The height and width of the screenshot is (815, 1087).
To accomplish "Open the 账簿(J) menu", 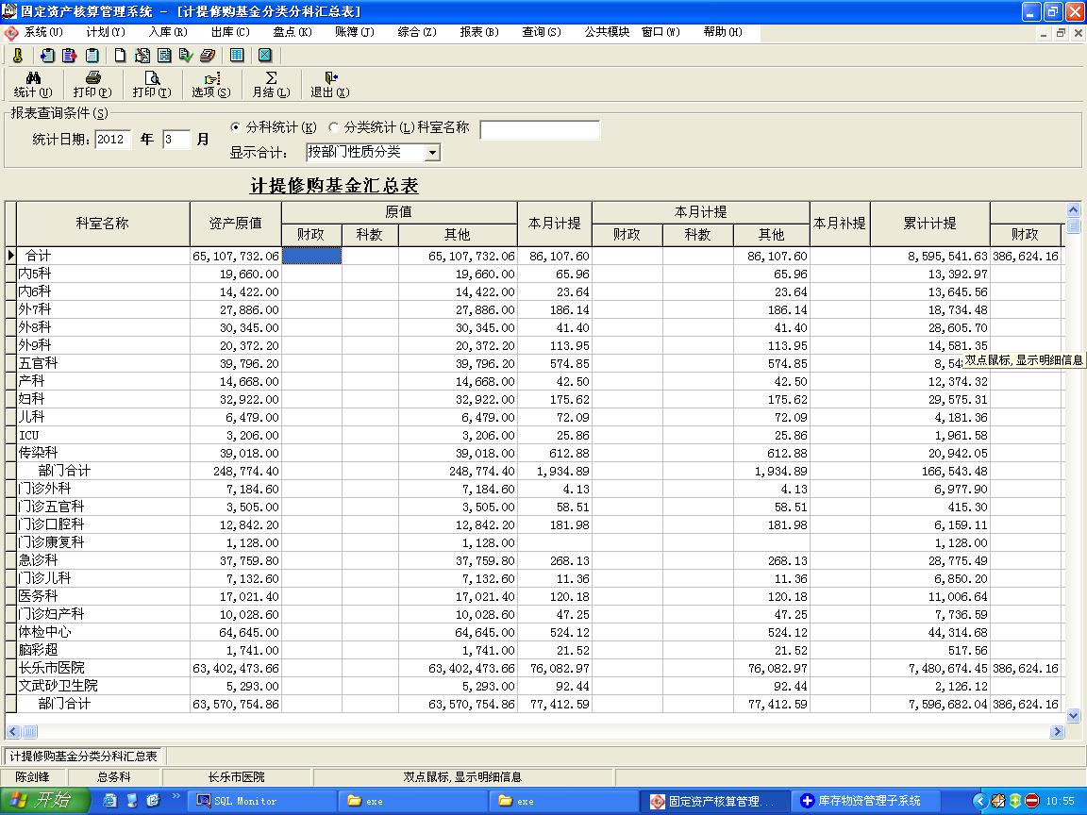I will [x=354, y=32].
